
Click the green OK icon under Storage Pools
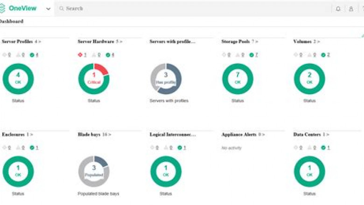coord(252,55)
